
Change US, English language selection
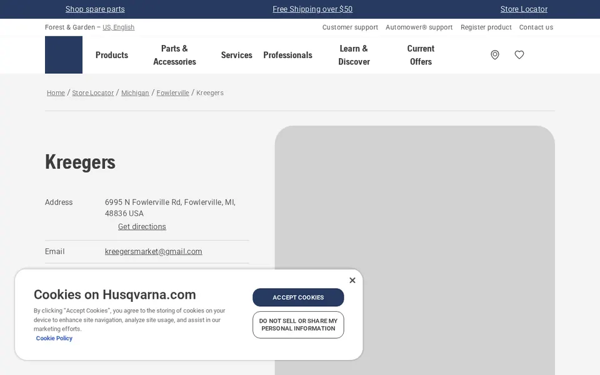tap(118, 27)
